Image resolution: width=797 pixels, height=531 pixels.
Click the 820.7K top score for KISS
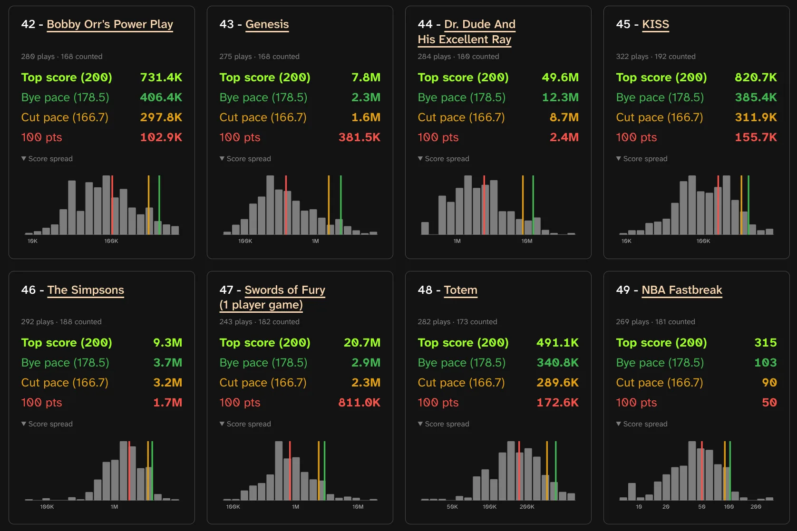pyautogui.click(x=756, y=77)
